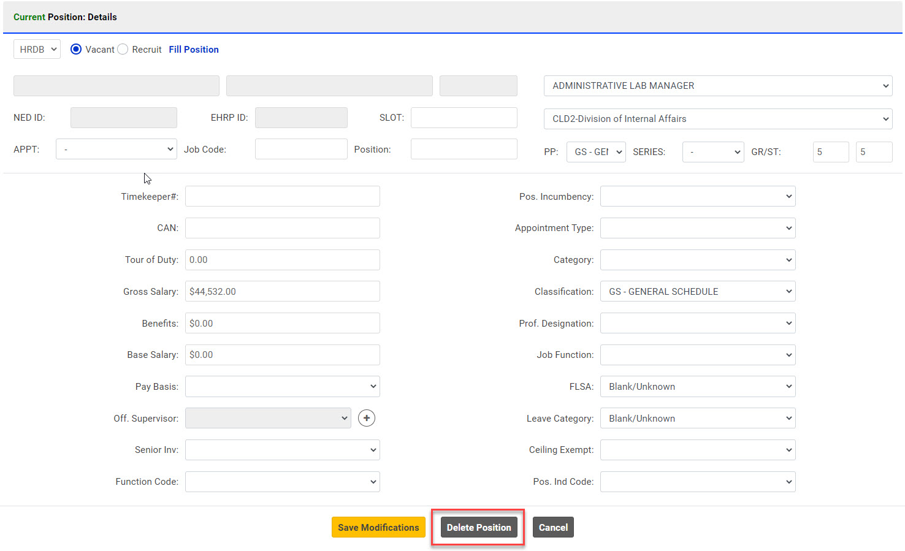Open the PP pay plan dropdown
Image resolution: width=905 pixels, height=551 pixels.
tap(596, 152)
